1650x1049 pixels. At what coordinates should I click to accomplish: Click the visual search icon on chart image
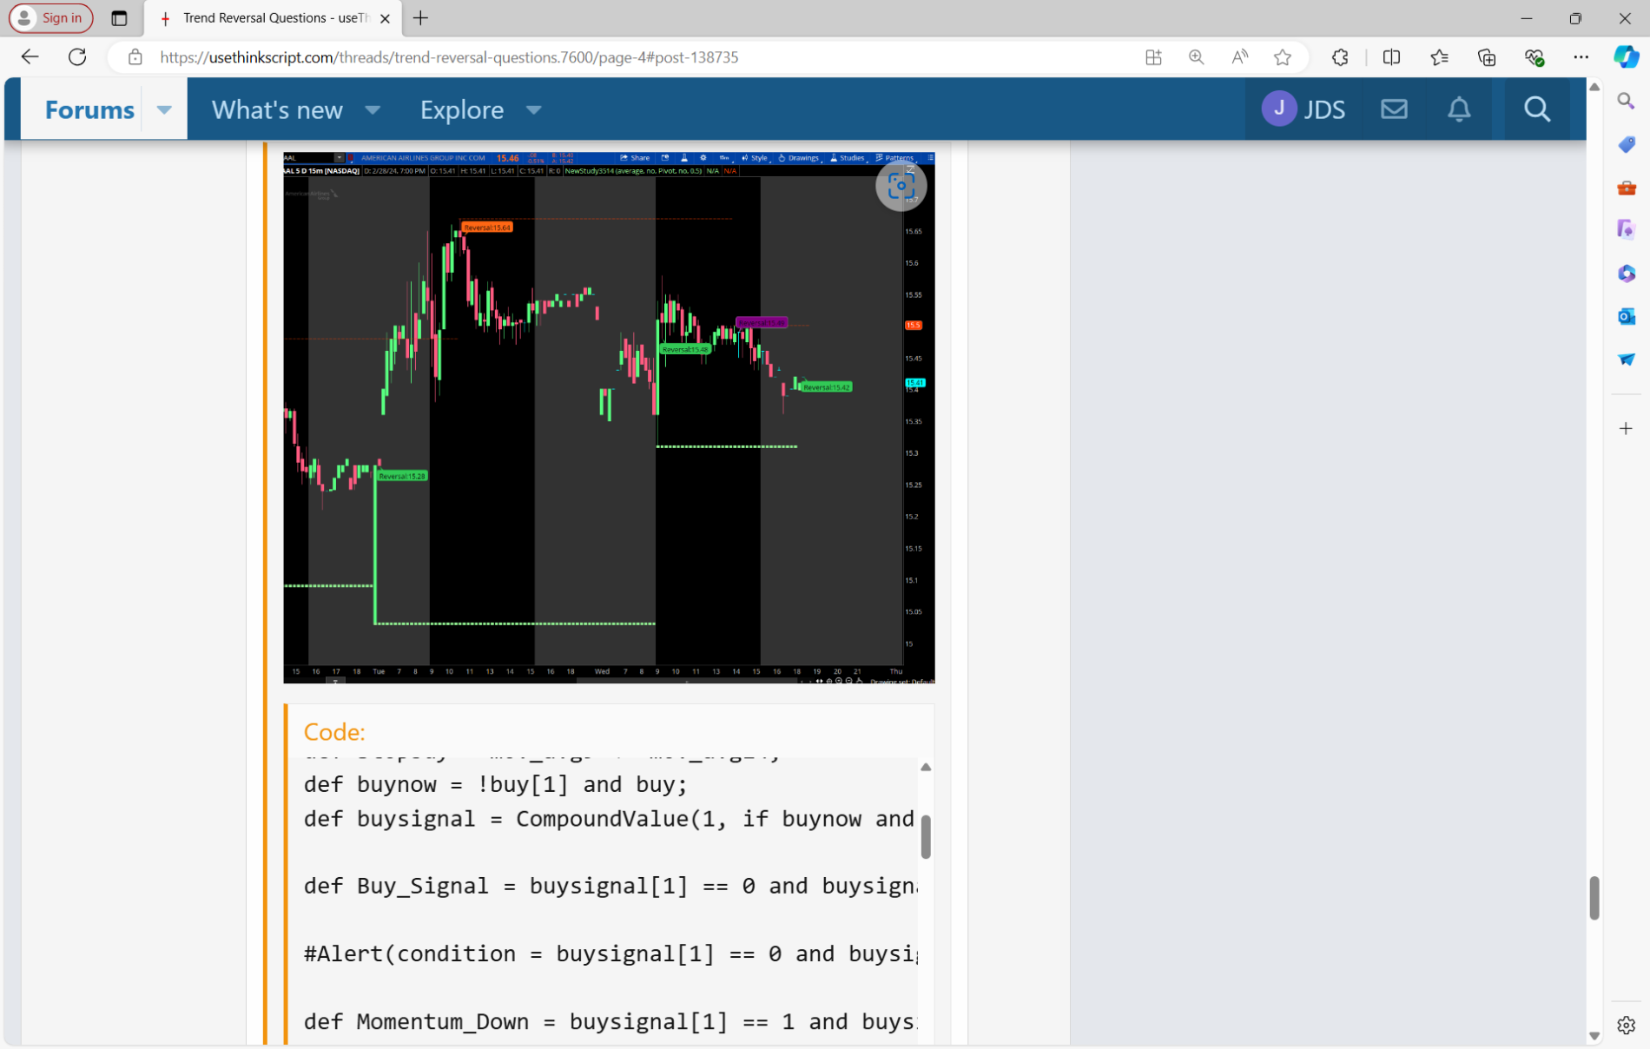click(x=901, y=186)
